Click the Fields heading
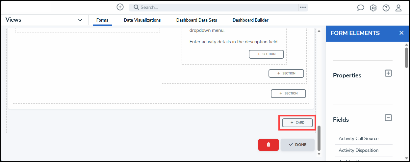The height and width of the screenshot is (162, 410). [341, 120]
